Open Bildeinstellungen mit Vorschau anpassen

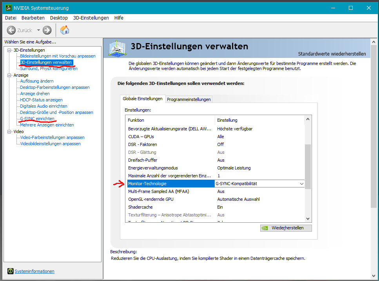pos(58,56)
